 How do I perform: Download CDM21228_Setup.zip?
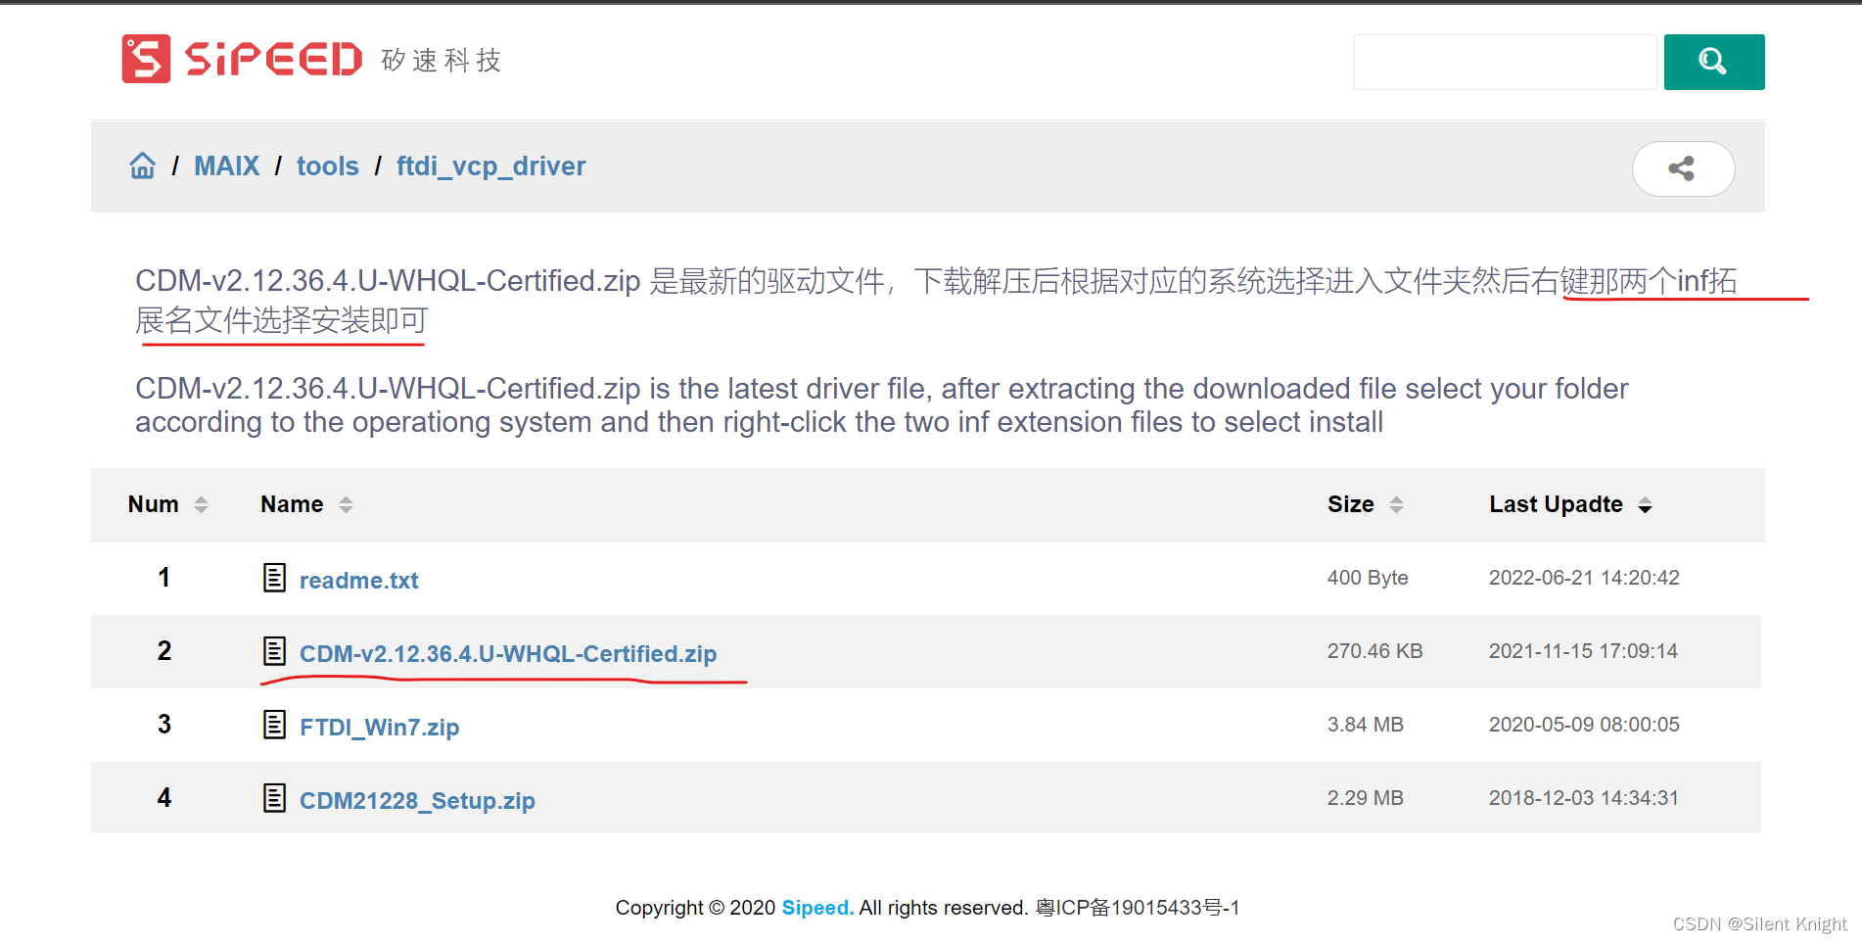pyautogui.click(x=417, y=800)
